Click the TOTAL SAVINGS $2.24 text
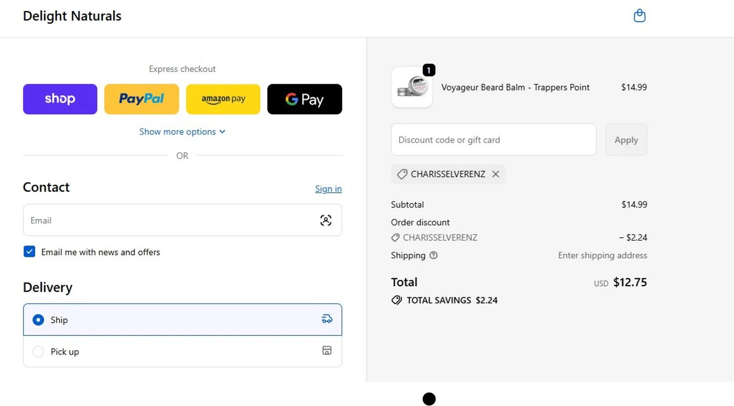Screen dimensions: 734x406 [452, 300]
